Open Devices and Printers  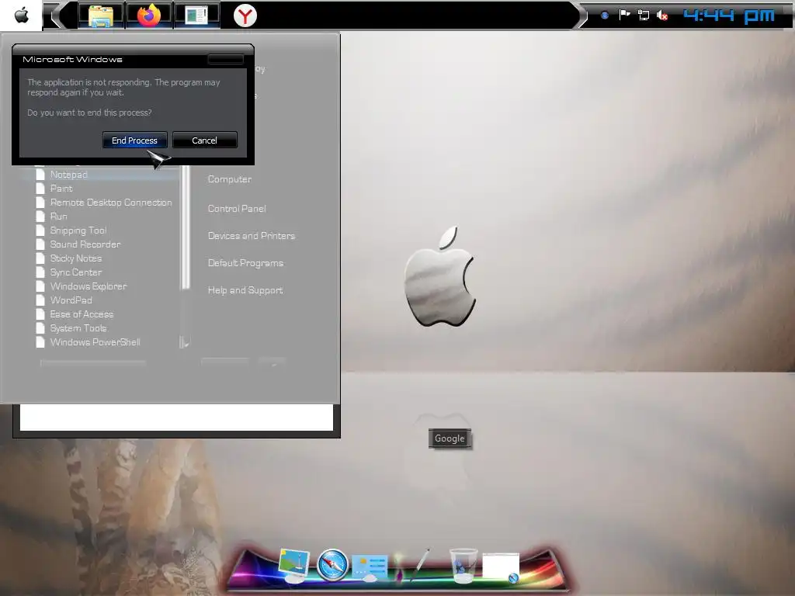coord(252,236)
